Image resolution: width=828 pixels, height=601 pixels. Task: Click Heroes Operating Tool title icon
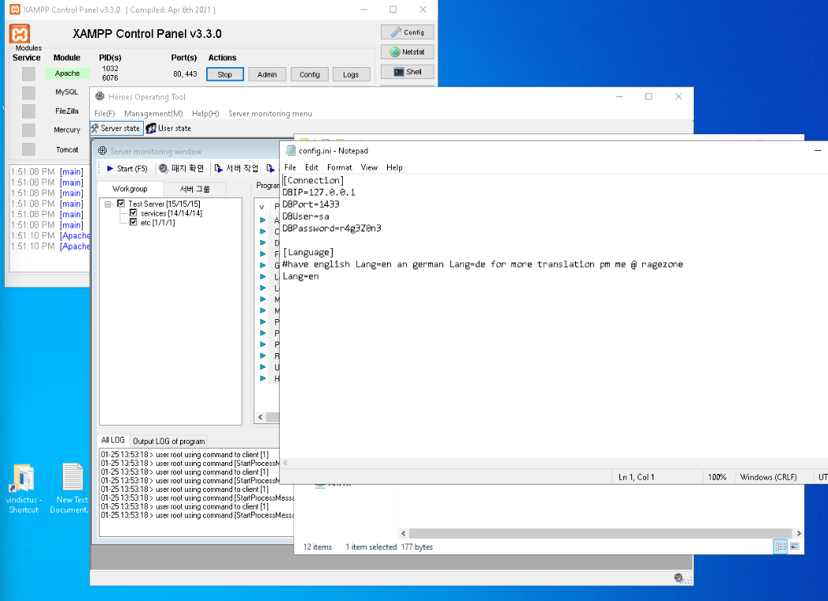pos(100,96)
